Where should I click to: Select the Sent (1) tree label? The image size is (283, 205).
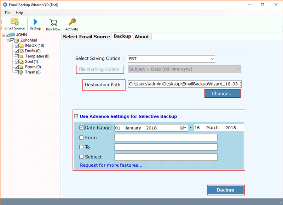[x=31, y=61]
